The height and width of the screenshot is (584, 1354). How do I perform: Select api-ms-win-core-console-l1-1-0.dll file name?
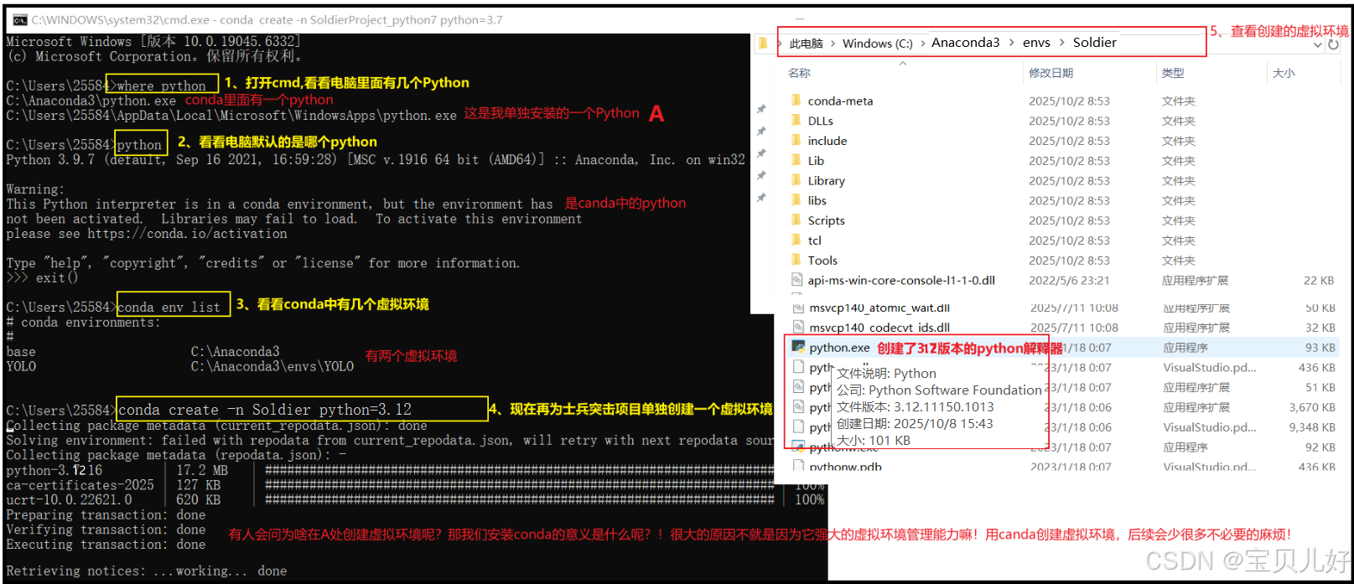coord(901,280)
